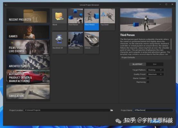Click the Unreal Engine logo icon
This screenshot has height=128, width=178.
6,5
